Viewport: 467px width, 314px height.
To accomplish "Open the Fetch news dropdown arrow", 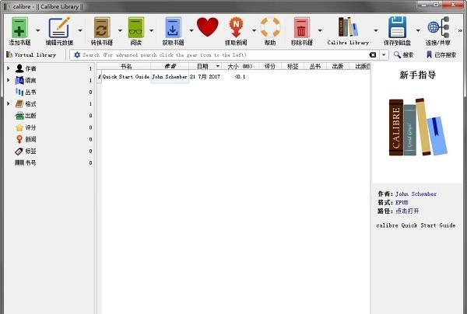I will pyautogui.click(x=254, y=30).
